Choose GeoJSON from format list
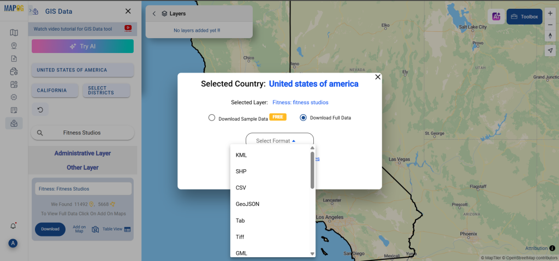This screenshot has height=261, width=559. [247, 204]
